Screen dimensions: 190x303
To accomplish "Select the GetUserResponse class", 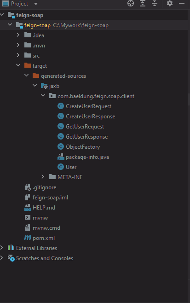I will click(x=86, y=137).
